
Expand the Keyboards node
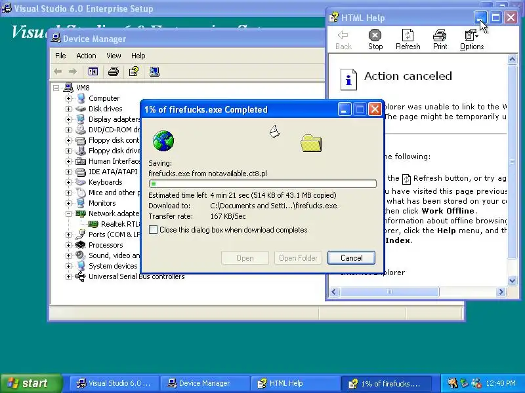click(x=68, y=182)
